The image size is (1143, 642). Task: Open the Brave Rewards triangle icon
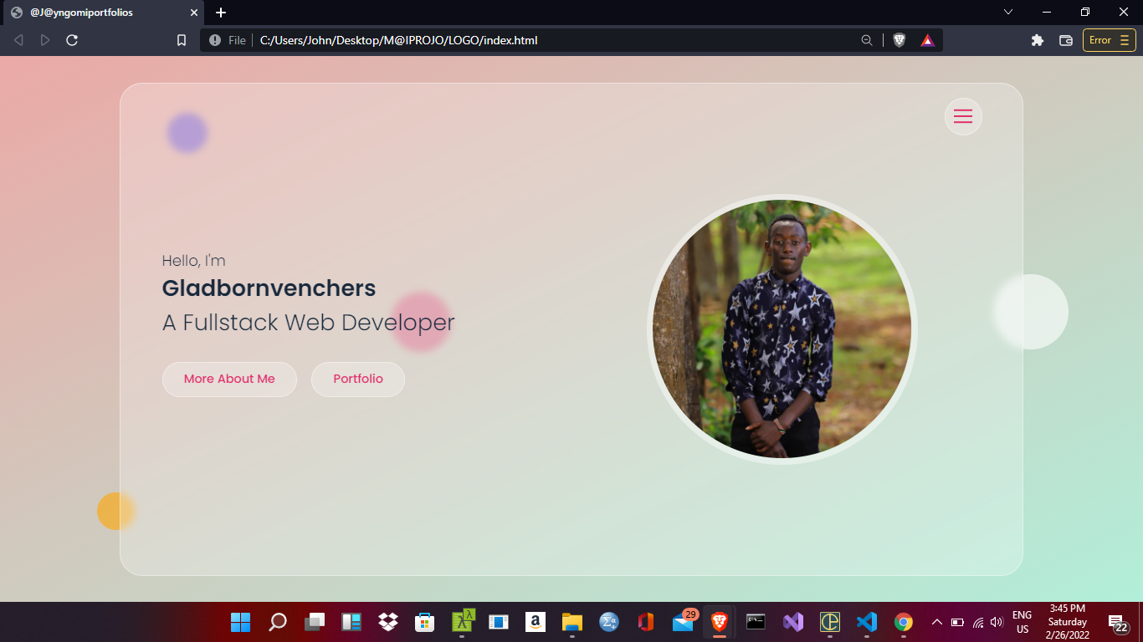pyautogui.click(x=927, y=40)
